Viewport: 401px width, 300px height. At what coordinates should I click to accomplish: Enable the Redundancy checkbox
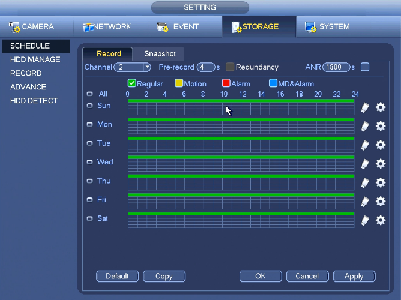click(230, 67)
